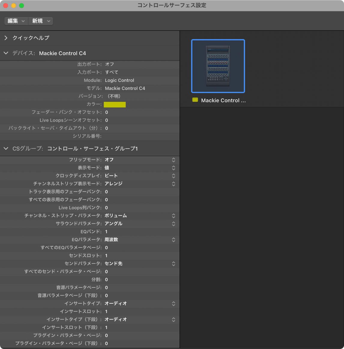Click プラグイン・パラメータ・ページ value field
This screenshot has width=344, height=349.
click(106, 336)
